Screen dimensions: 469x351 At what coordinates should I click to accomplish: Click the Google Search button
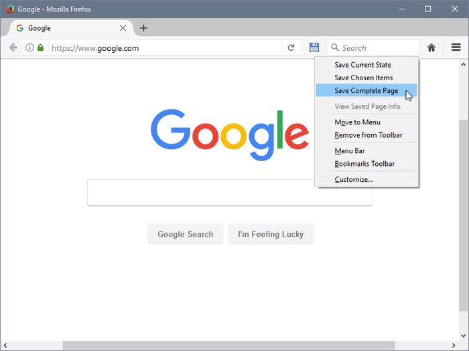coord(186,234)
